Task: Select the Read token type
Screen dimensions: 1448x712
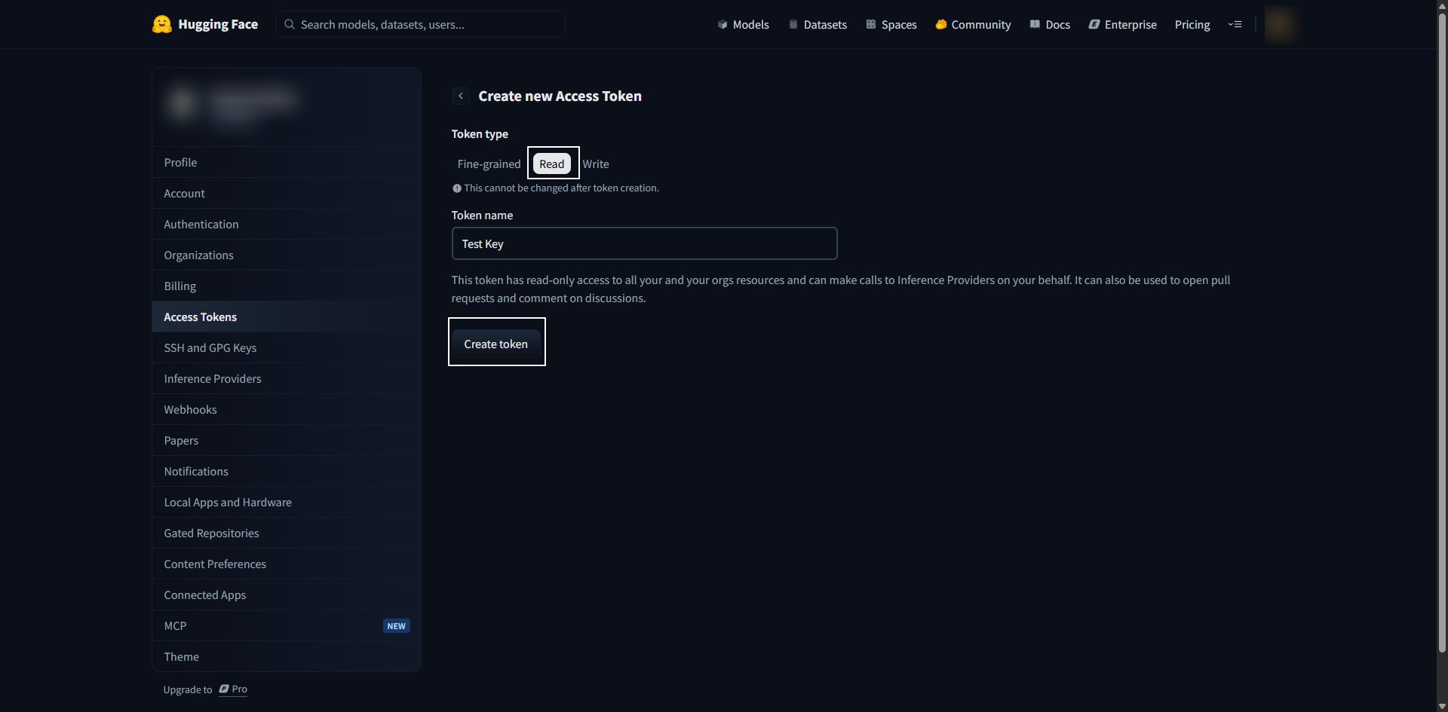Action: pos(552,163)
